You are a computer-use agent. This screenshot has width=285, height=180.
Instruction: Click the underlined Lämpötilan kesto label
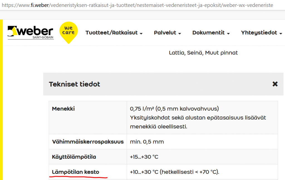(75, 172)
